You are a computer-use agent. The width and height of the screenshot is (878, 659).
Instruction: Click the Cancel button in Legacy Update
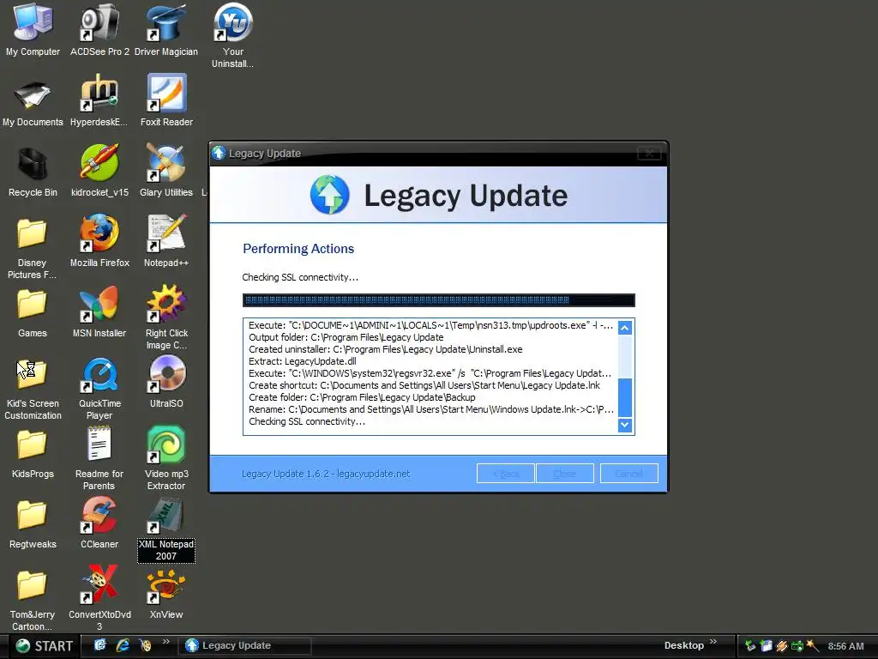(x=628, y=474)
